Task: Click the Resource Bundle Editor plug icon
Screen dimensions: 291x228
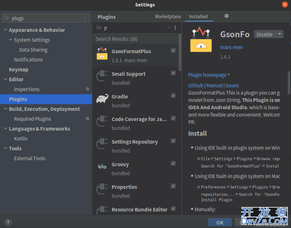Action: pos(102,210)
